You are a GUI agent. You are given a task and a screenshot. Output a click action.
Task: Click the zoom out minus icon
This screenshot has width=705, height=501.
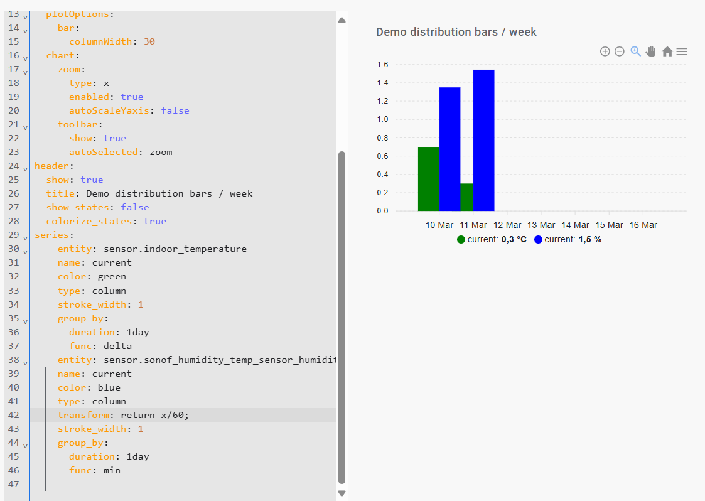[619, 51]
